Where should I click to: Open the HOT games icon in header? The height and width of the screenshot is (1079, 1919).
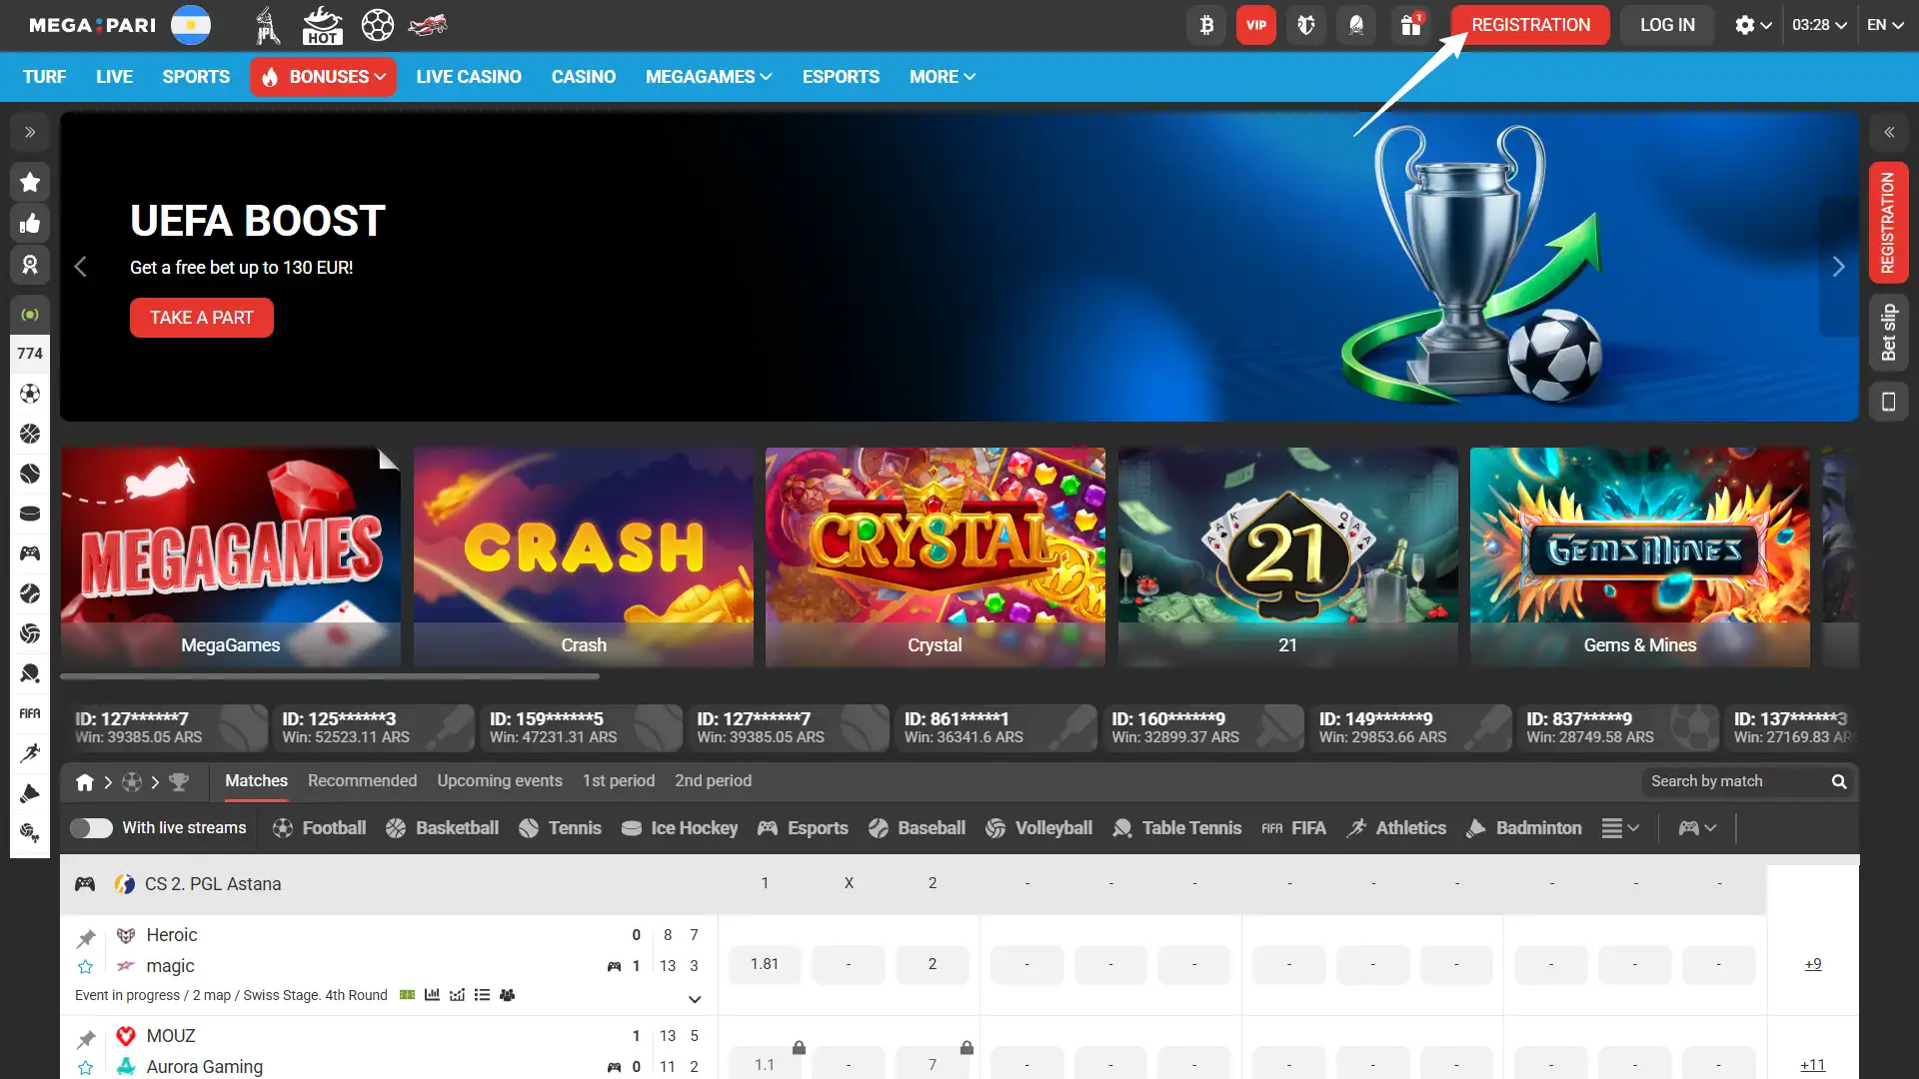pyautogui.click(x=322, y=25)
